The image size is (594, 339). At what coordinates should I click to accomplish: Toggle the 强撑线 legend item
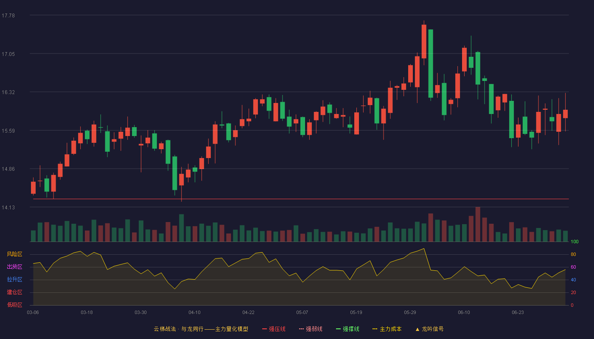pyautogui.click(x=347, y=329)
